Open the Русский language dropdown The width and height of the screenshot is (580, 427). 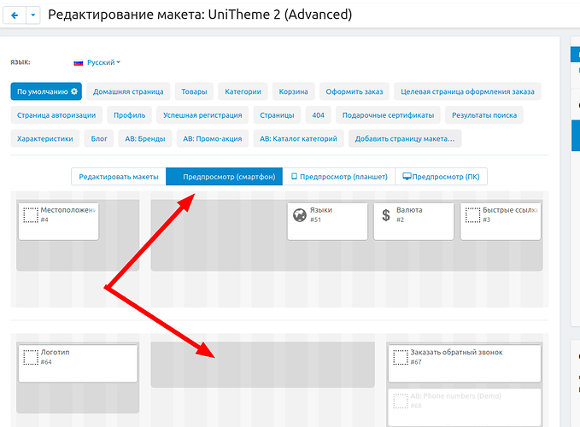point(103,62)
